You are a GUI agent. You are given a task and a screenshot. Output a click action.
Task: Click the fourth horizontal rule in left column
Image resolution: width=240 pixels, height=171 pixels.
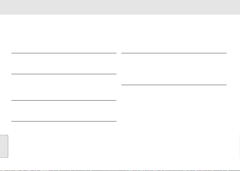(64, 121)
